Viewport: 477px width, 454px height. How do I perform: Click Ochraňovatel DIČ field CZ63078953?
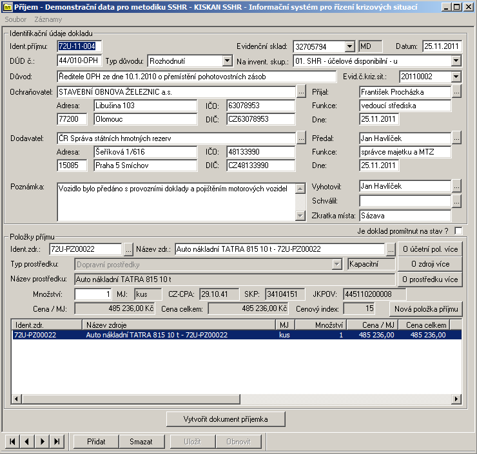point(260,119)
